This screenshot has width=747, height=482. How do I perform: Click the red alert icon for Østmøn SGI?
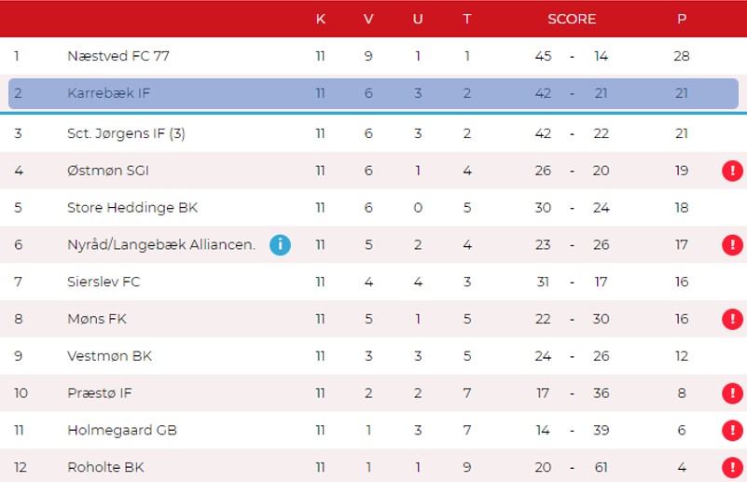731,171
